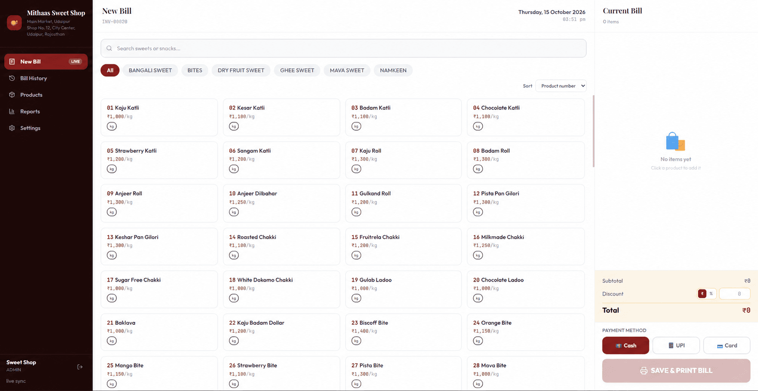
Task: Click the kg unit badge on Gulab Ladoo
Action: [356, 298]
